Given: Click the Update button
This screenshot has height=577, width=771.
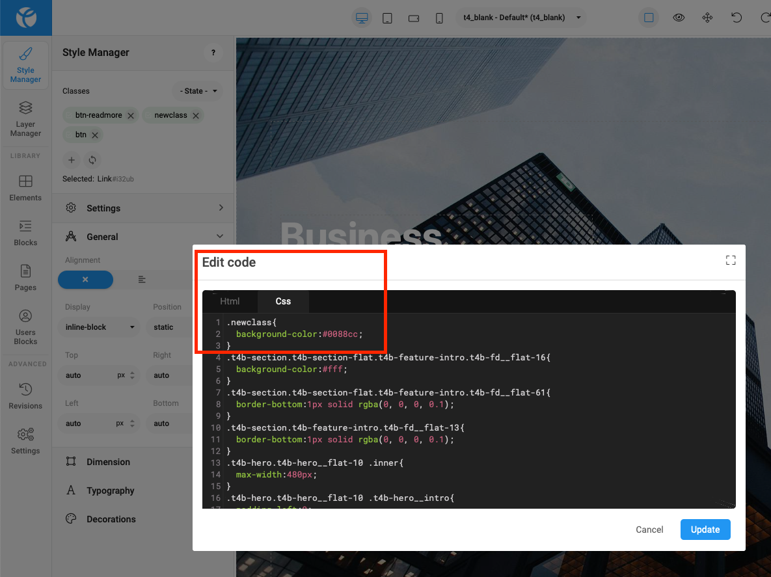Looking at the screenshot, I should pos(705,530).
